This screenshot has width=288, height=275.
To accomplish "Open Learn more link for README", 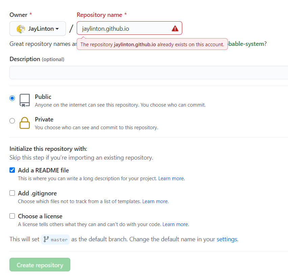I will tap(172, 178).
